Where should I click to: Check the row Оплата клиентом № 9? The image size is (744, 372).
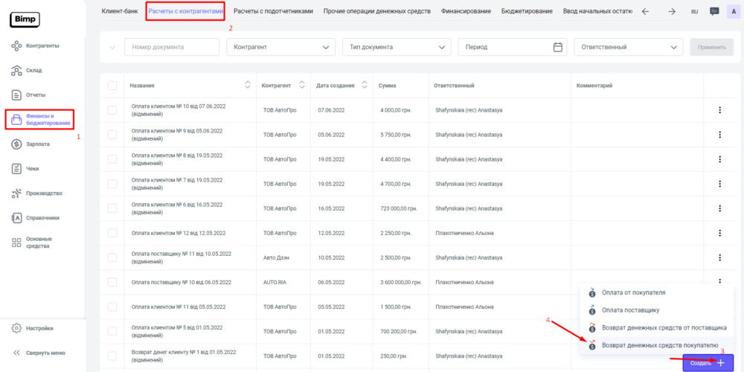[112, 135]
